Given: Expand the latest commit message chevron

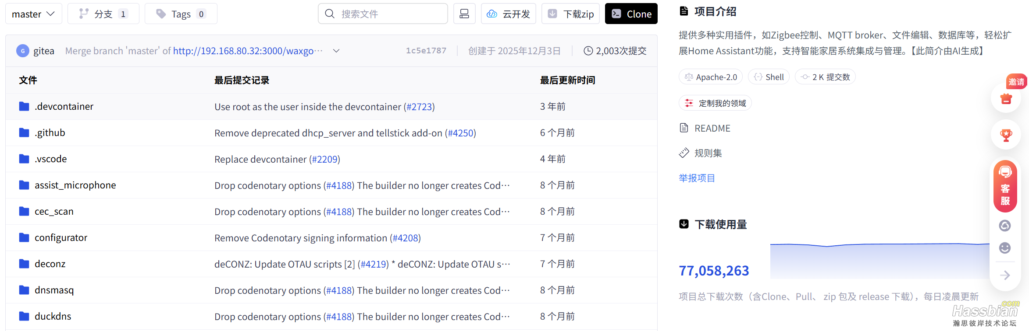Looking at the screenshot, I should (x=336, y=51).
